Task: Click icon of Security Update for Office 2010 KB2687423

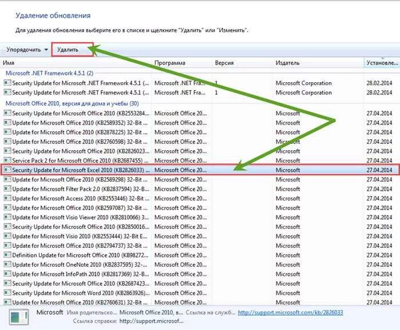Action: (x=7, y=283)
